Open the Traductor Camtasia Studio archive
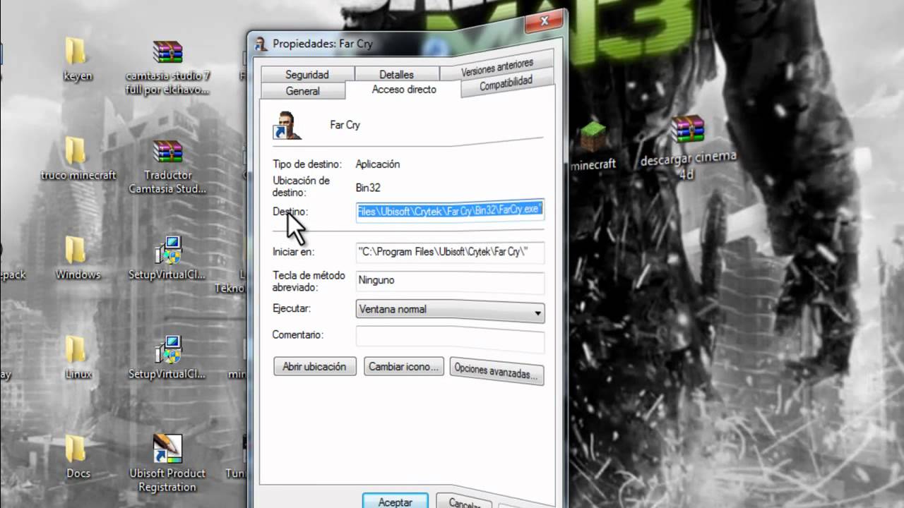 pyautogui.click(x=168, y=151)
